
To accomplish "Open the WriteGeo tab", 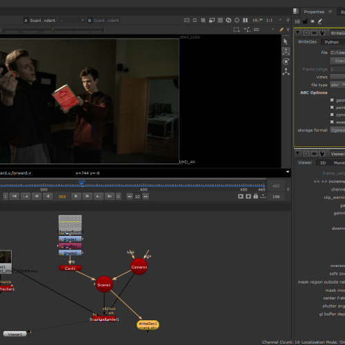I will [x=307, y=42].
